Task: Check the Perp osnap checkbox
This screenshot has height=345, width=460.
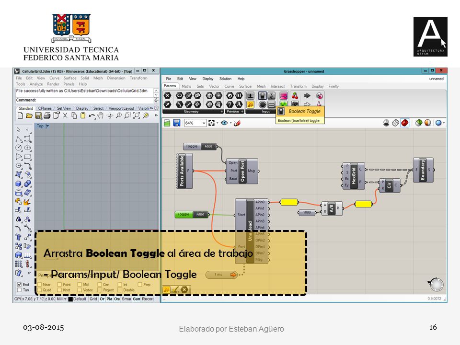Action: 140,284
